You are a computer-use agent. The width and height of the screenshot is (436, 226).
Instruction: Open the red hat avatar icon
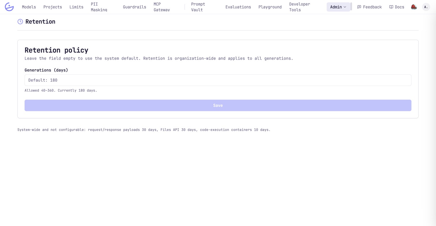[414, 7]
